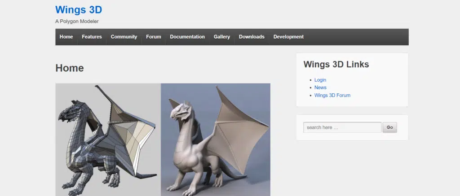The height and width of the screenshot is (196, 460).
Task: Open the Wings 3D Forum sidebar link
Action: click(x=332, y=95)
